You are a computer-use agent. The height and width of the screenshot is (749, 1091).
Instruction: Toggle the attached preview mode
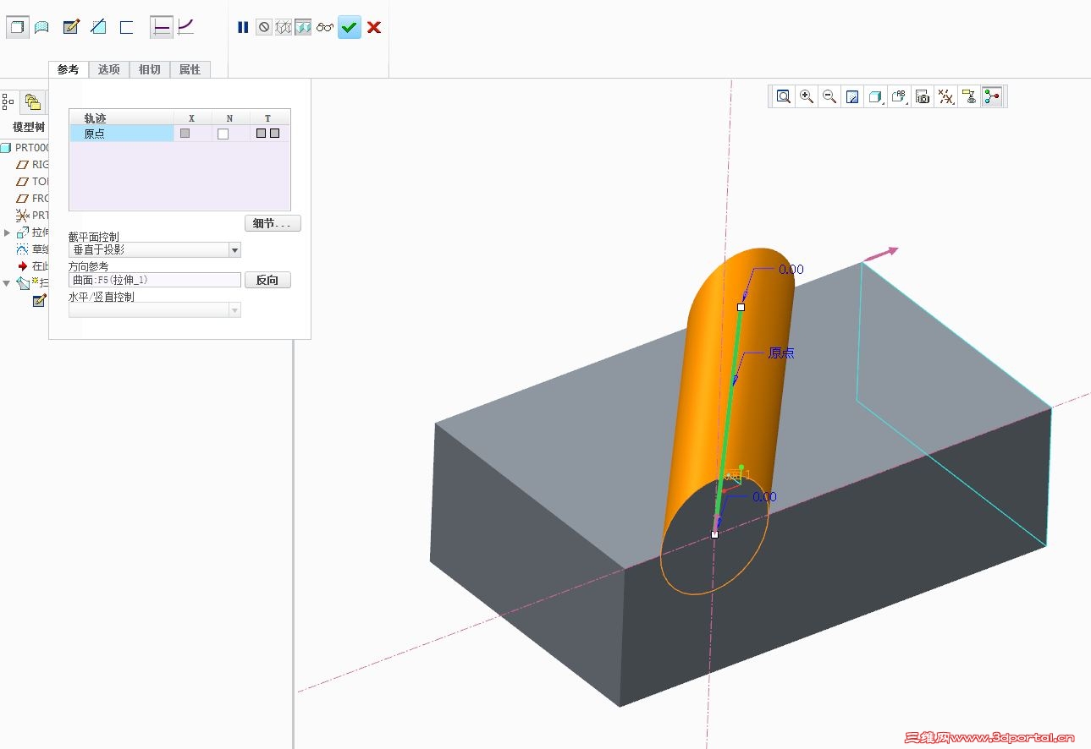tap(303, 28)
